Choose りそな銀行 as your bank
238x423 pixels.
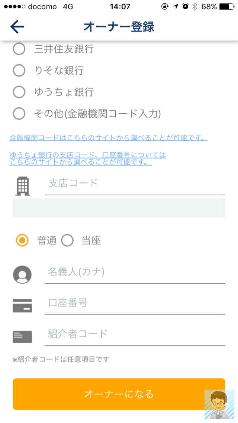click(19, 70)
